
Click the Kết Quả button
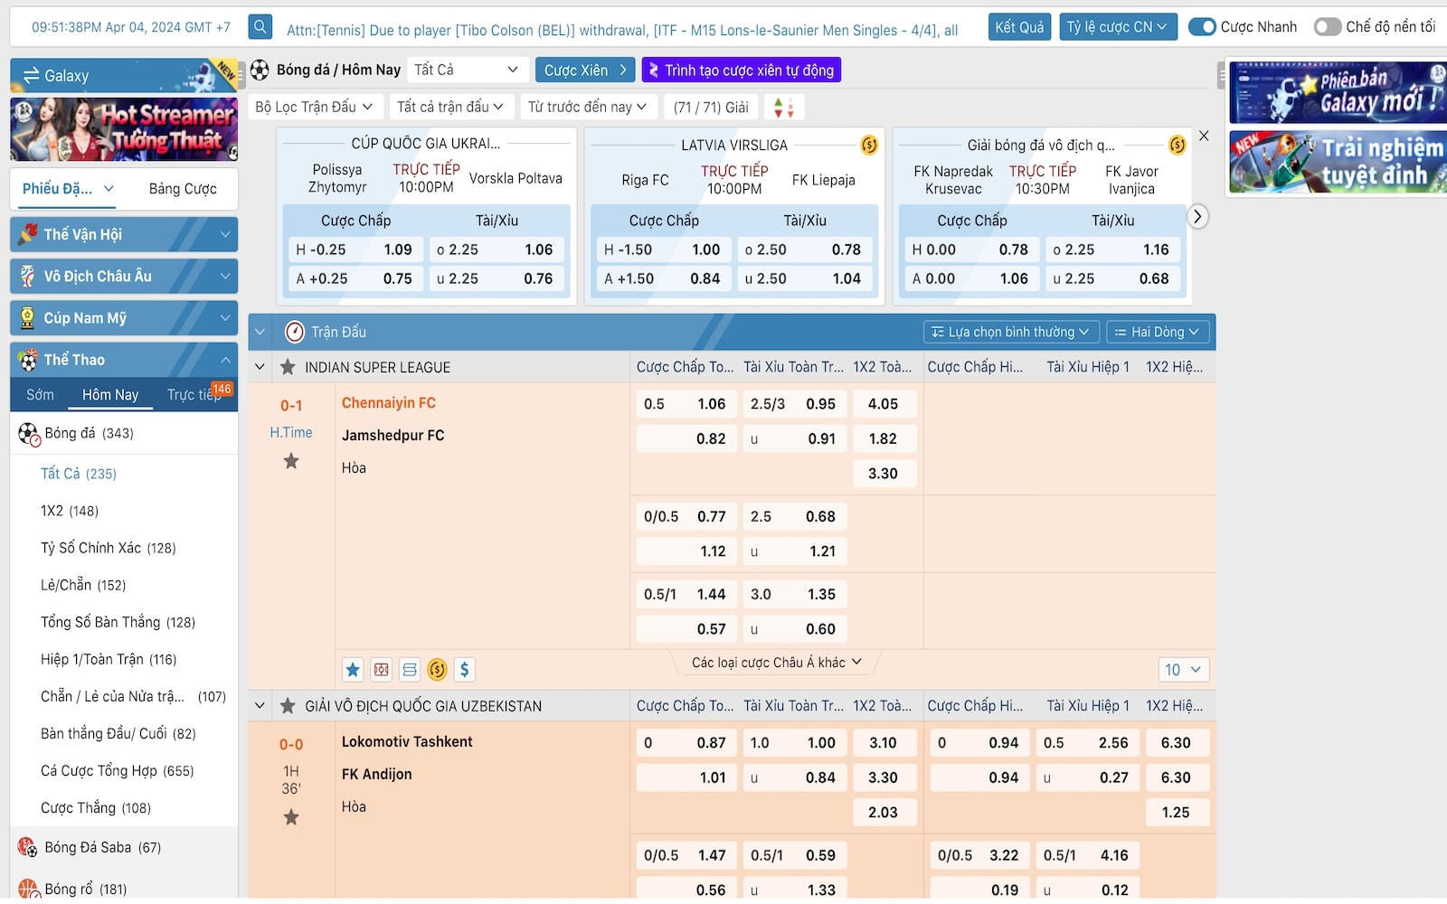click(1019, 27)
